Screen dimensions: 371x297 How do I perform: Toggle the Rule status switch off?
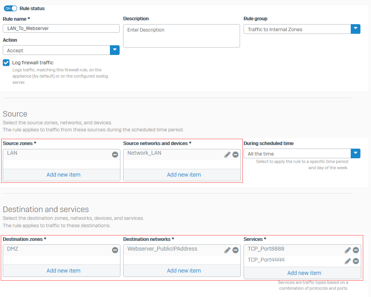click(x=11, y=8)
